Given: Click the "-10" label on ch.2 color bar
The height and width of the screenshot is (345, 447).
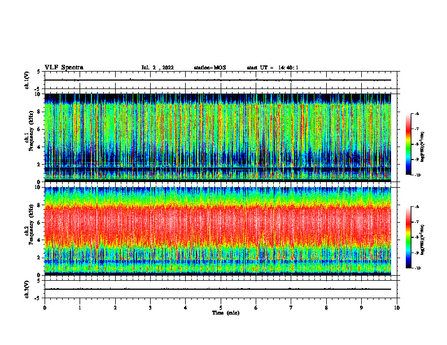Looking at the screenshot, I should tap(418, 268).
